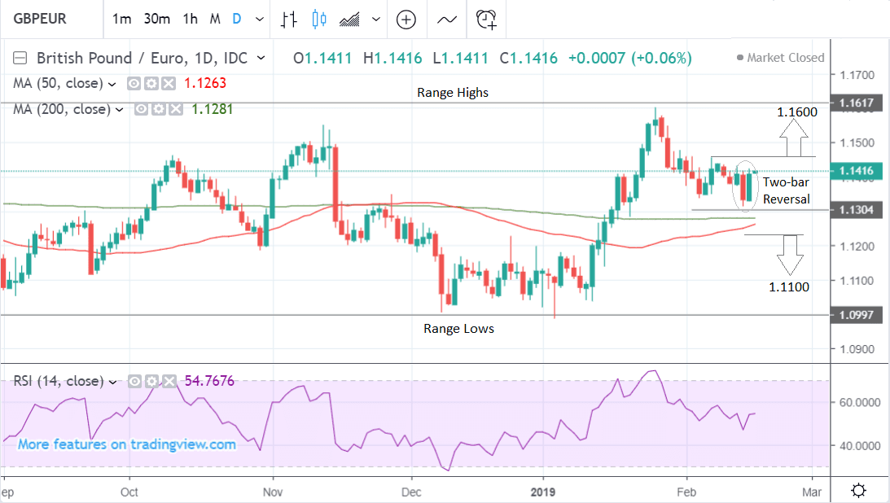Select the Candles chart style icon
This screenshot has height=503, width=890.
(318, 19)
